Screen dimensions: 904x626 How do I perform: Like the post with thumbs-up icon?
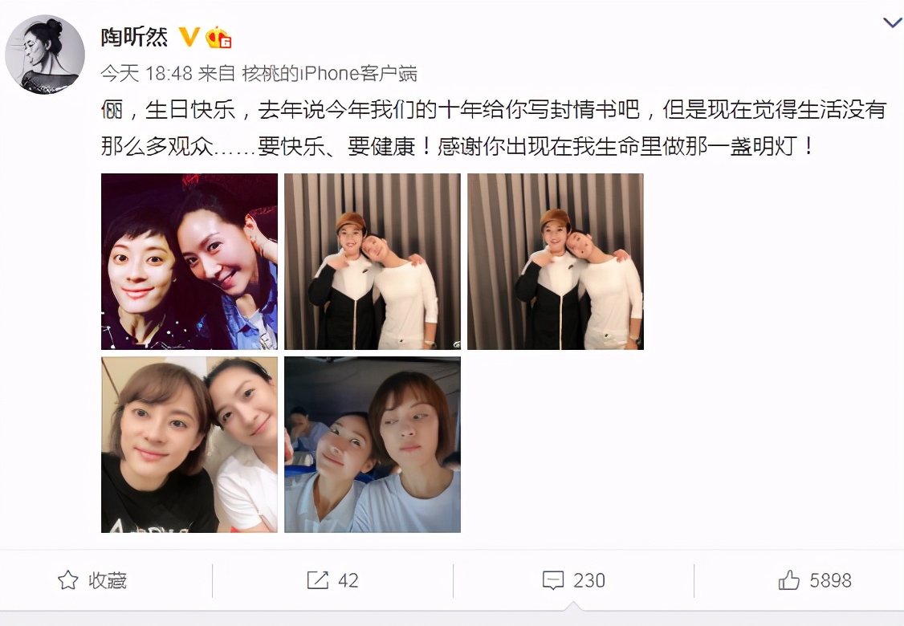[788, 580]
